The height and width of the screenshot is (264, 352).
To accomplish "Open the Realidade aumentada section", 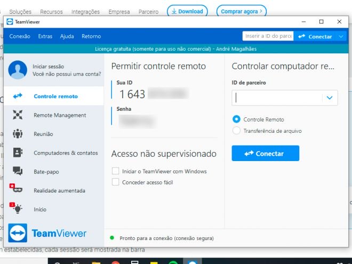I will [x=54, y=190].
